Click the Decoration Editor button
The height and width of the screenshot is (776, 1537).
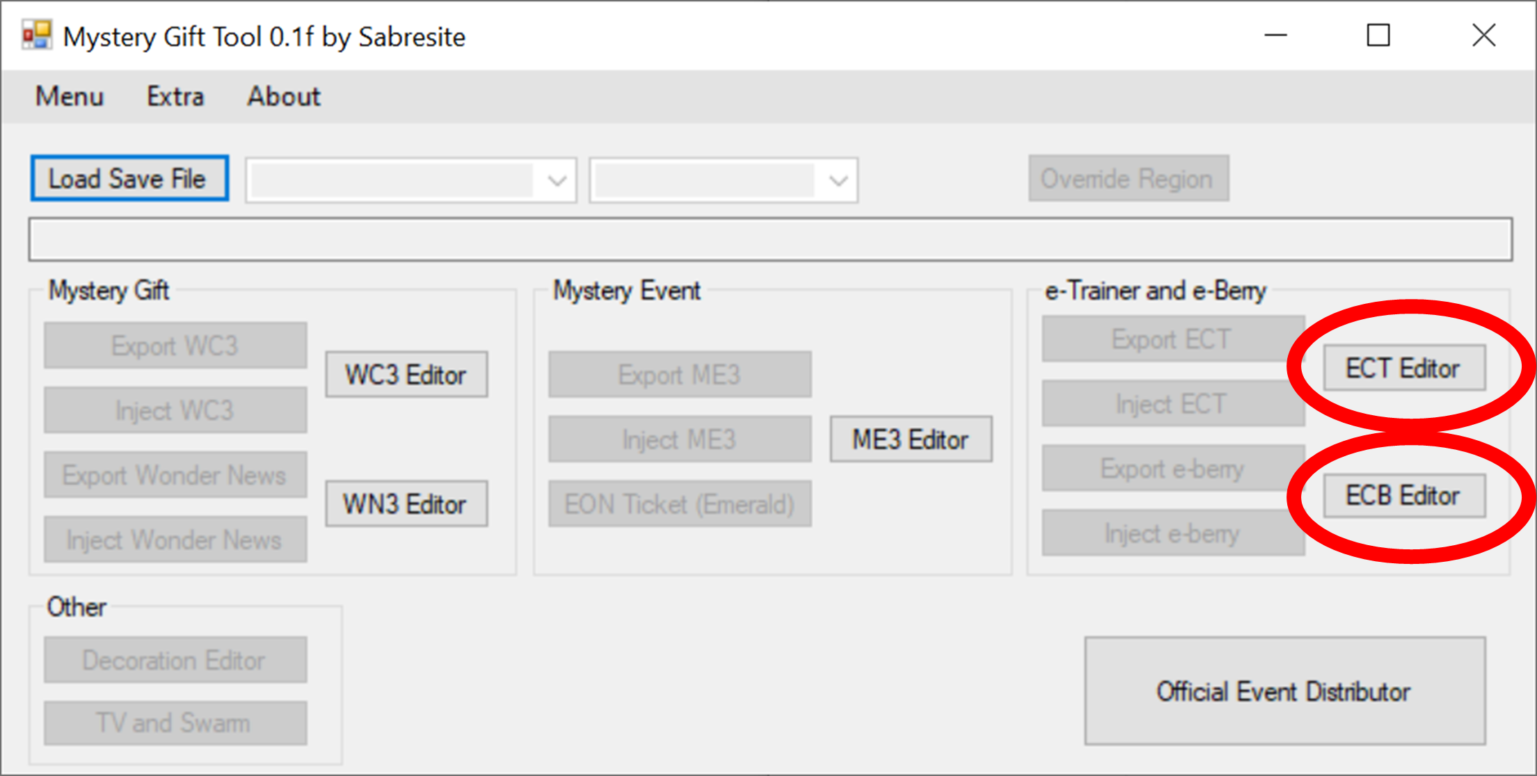tap(175, 660)
